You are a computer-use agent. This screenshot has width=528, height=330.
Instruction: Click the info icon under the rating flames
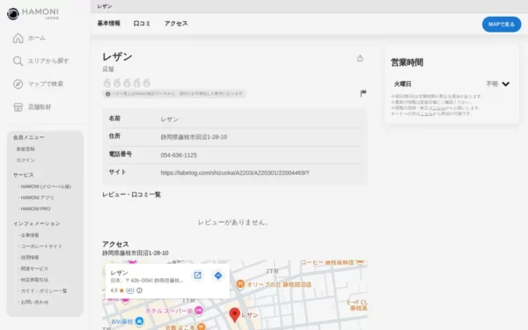tap(107, 94)
